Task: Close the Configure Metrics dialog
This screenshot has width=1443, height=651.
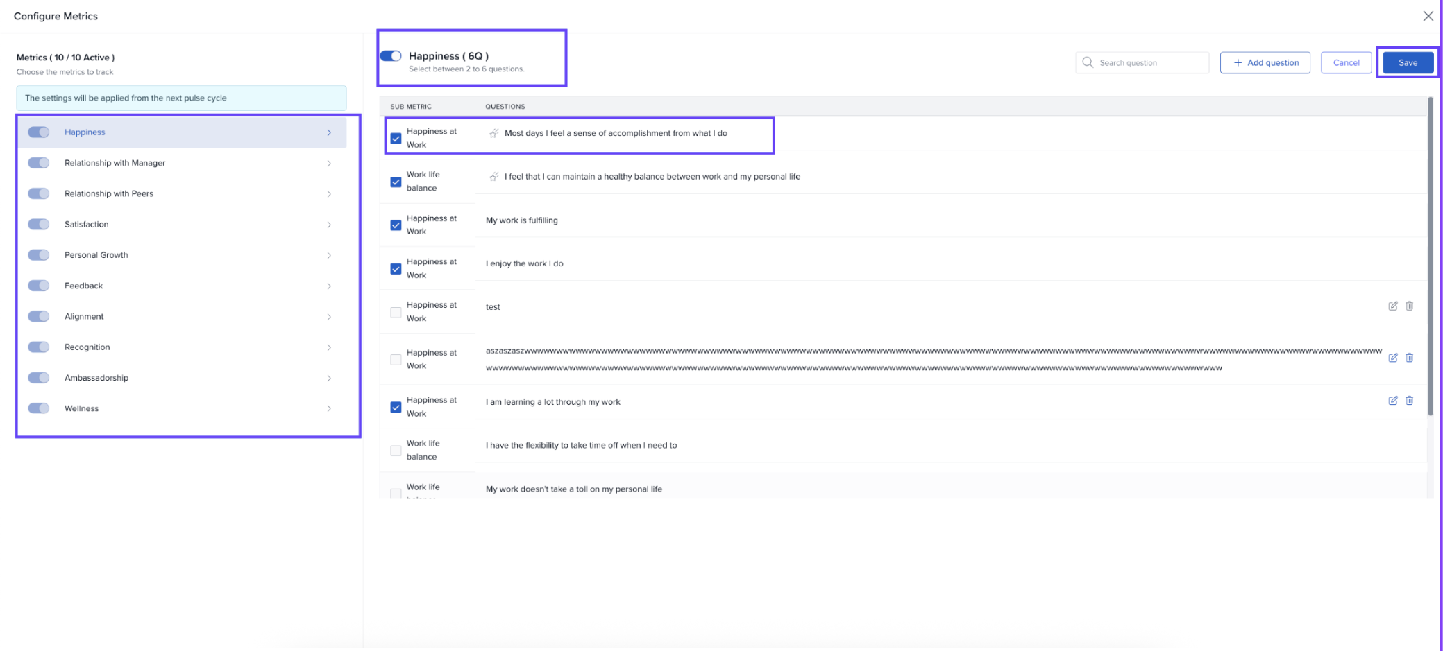Action: click(1428, 16)
